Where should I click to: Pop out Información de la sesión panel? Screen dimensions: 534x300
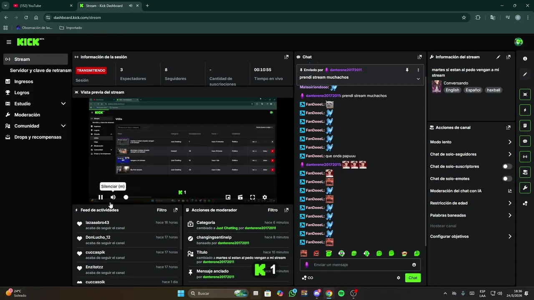click(x=286, y=57)
